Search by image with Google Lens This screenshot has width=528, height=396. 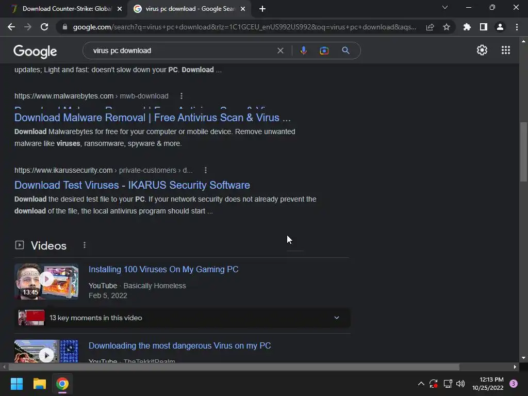pos(324,51)
